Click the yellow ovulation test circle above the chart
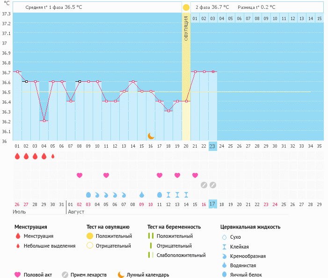 [186, 7]
